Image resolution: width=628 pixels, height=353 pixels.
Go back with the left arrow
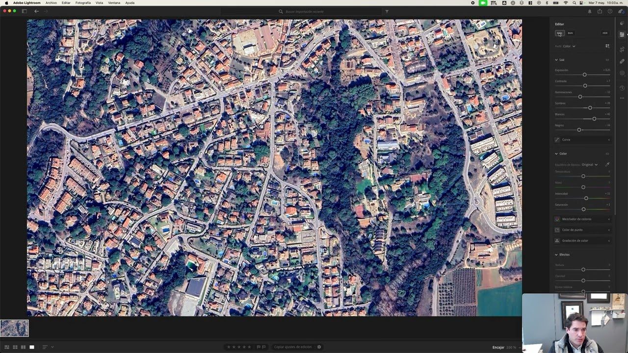36,11
